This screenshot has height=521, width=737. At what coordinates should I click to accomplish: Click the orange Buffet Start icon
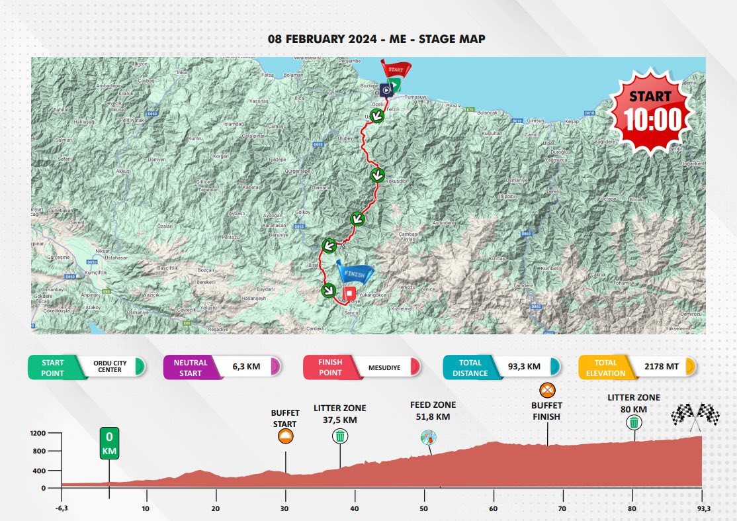tap(286, 436)
